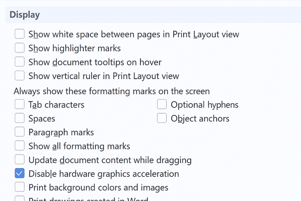This screenshot has height=201, width=301.
Task: Enable the Spaces formatting mark checkbox
Action: [20, 118]
